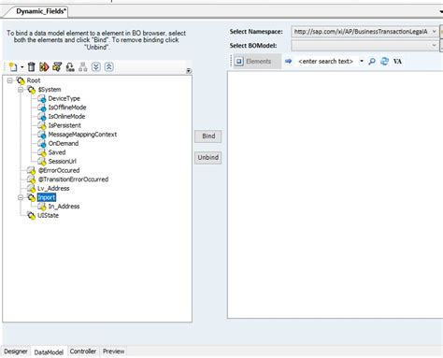Viewport: 443px width, 358px height.
Task: Collapse the Inport node expander
Action: coord(21,197)
